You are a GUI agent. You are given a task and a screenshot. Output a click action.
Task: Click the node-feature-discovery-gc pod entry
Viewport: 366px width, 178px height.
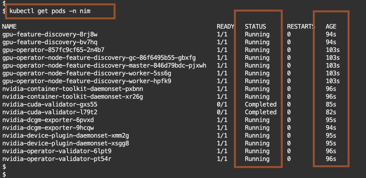[99, 57]
